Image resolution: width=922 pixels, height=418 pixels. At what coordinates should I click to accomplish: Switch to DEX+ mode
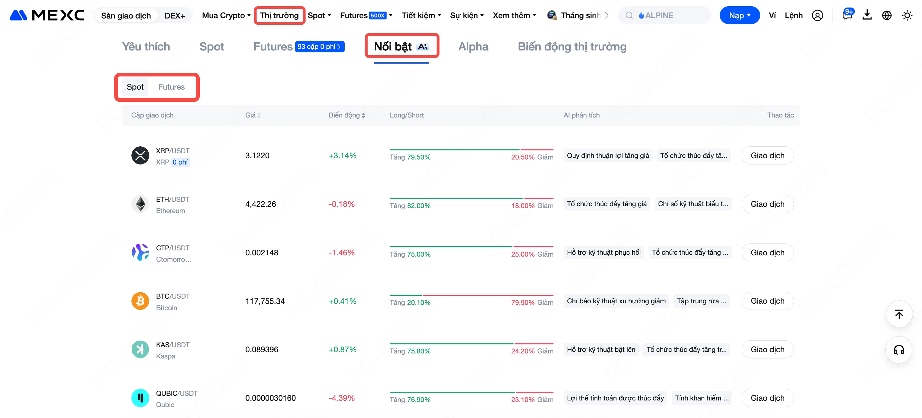pyautogui.click(x=174, y=16)
